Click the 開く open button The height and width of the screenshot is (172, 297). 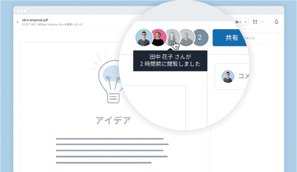pos(238,22)
